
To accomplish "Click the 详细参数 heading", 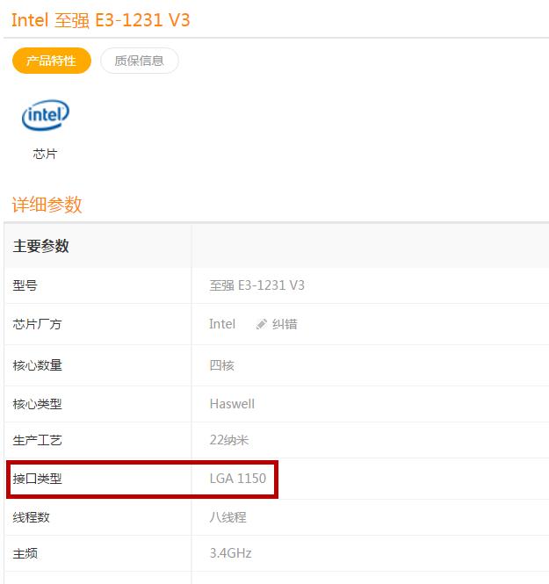I will (x=47, y=205).
